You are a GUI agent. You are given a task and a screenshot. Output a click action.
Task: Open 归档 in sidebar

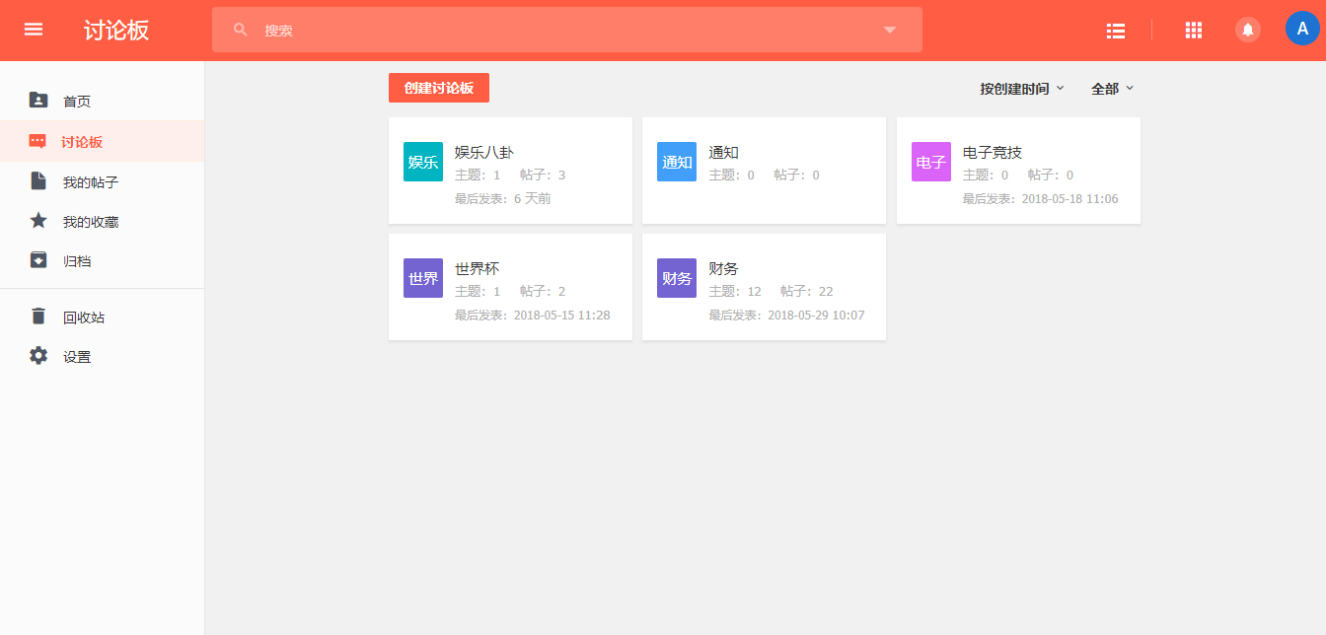[77, 261]
